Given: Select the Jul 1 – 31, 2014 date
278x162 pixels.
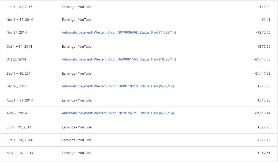Looking at the screenshot, I should [19, 127].
